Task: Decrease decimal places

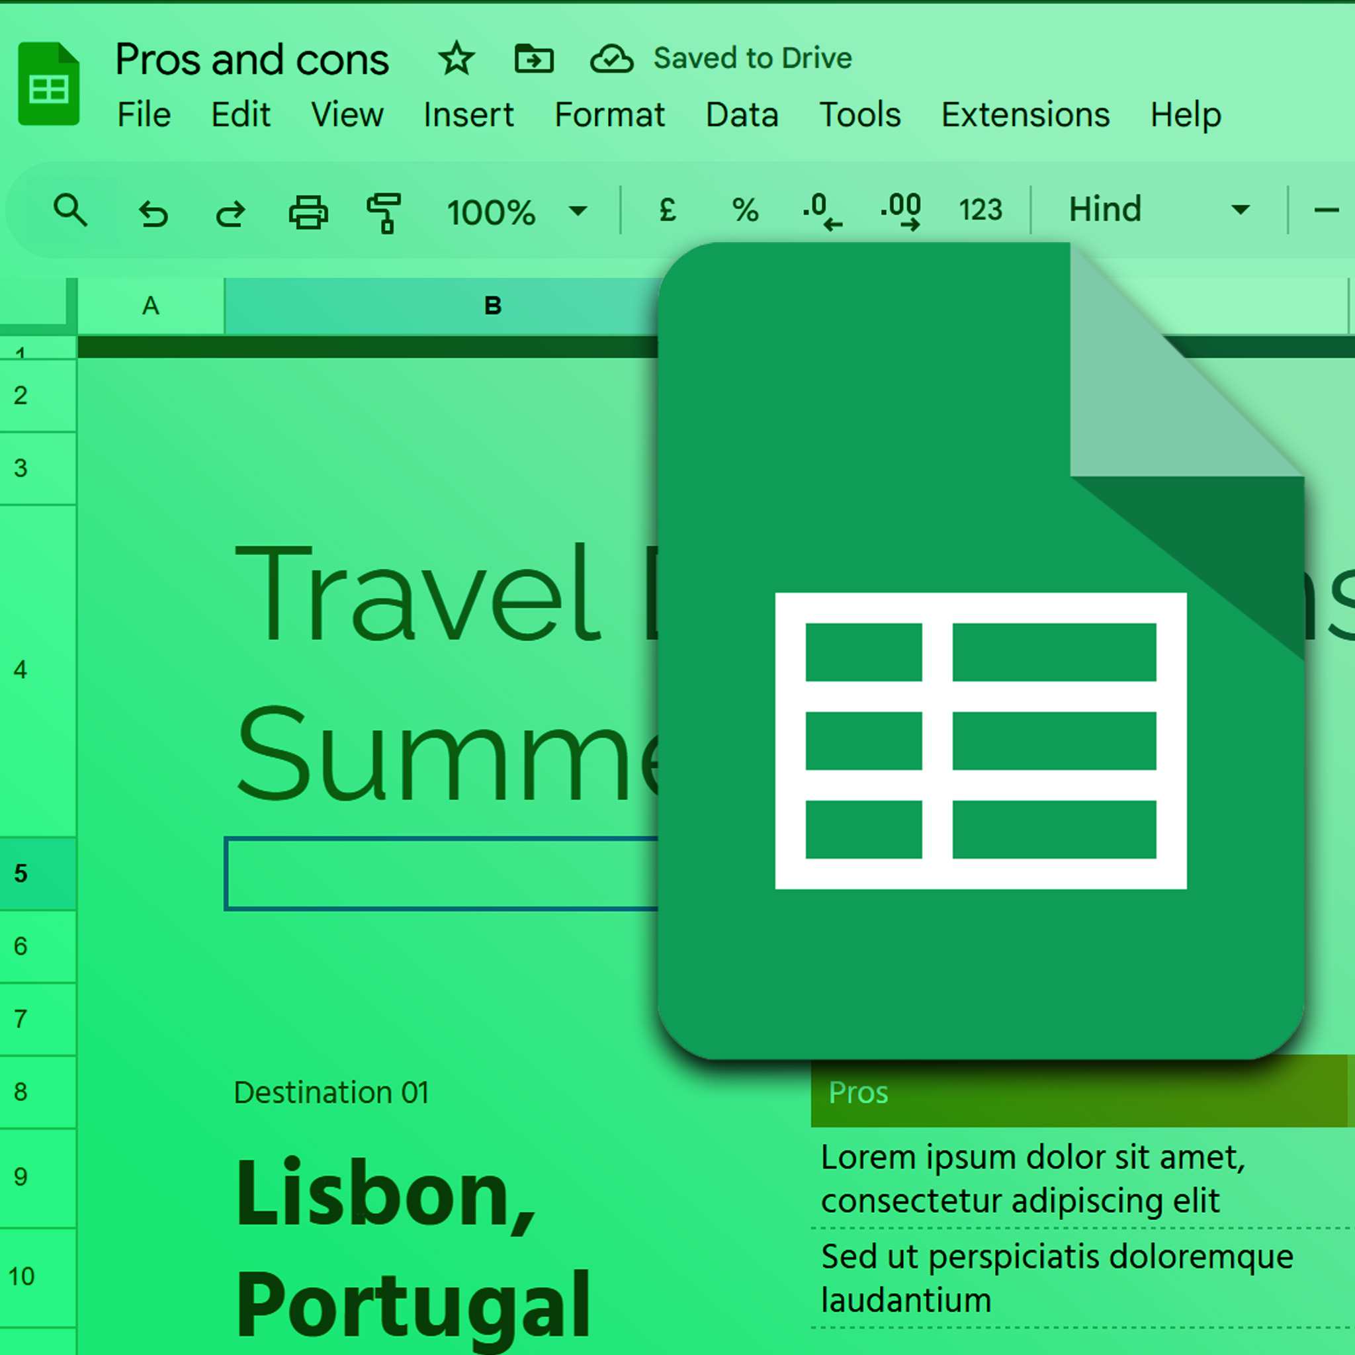Action: pyautogui.click(x=822, y=211)
